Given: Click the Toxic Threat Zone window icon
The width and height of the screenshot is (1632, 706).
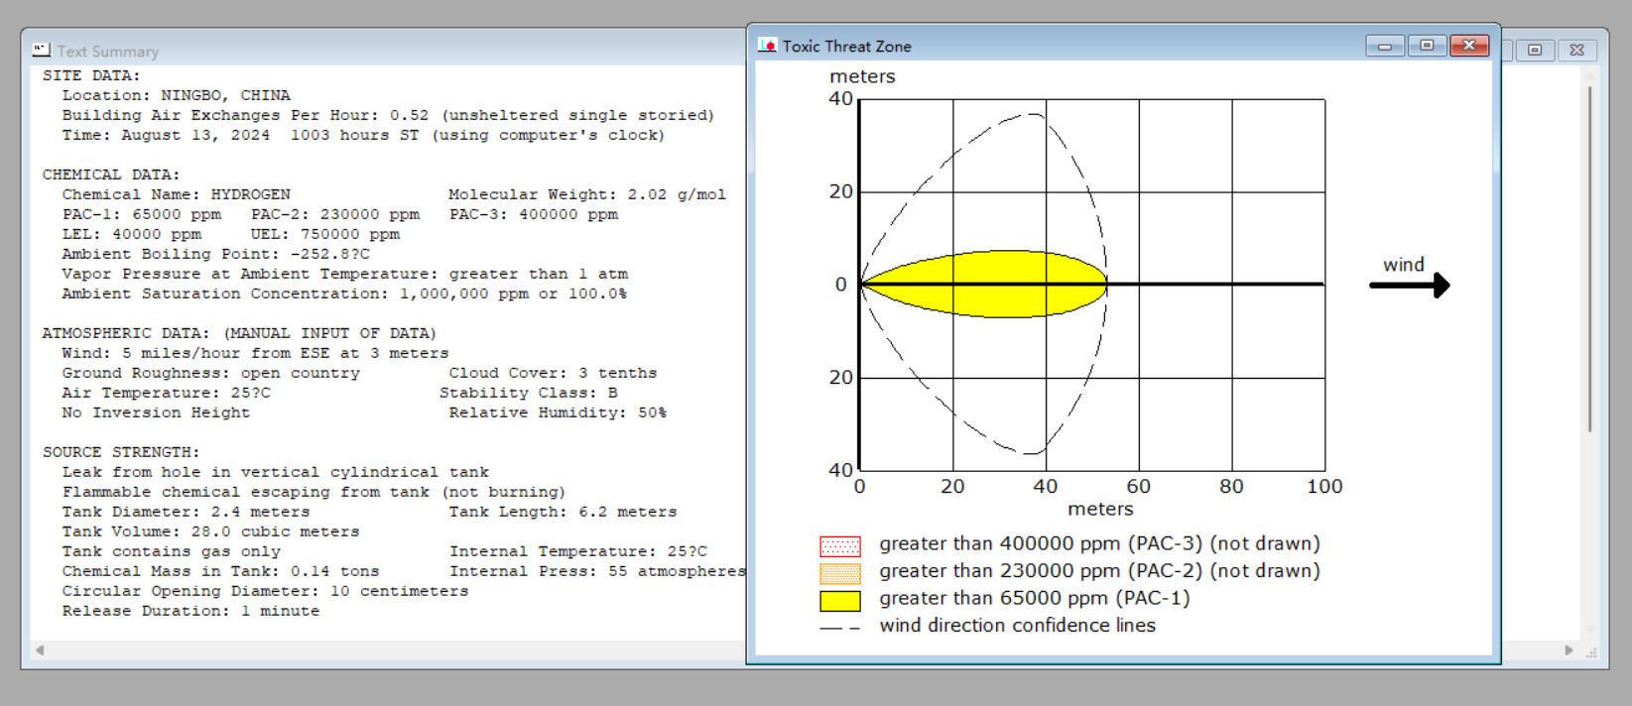Looking at the screenshot, I should 767,46.
